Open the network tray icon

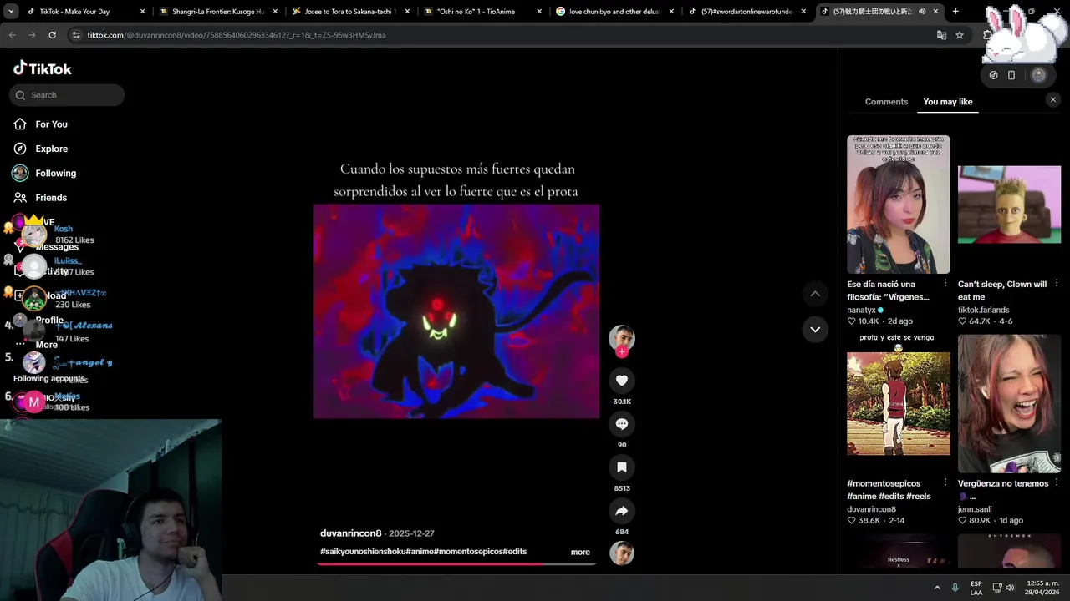[x=997, y=588]
